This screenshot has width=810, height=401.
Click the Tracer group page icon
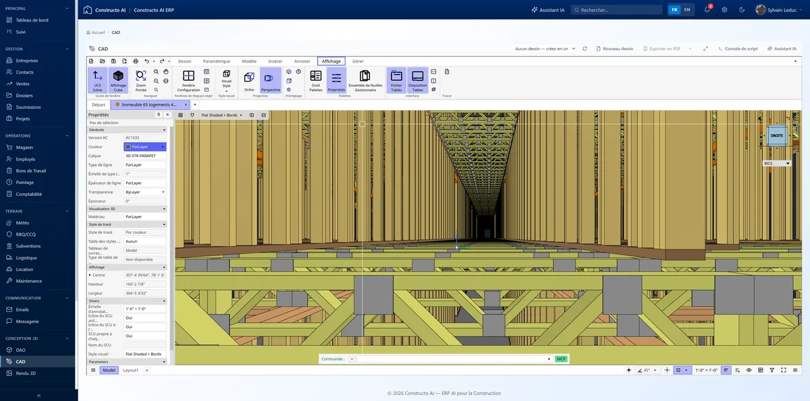click(x=447, y=71)
